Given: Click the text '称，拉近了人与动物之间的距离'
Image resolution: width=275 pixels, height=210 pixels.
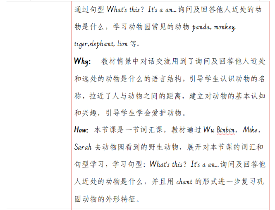Looking at the screenshot, I should [127, 96].
